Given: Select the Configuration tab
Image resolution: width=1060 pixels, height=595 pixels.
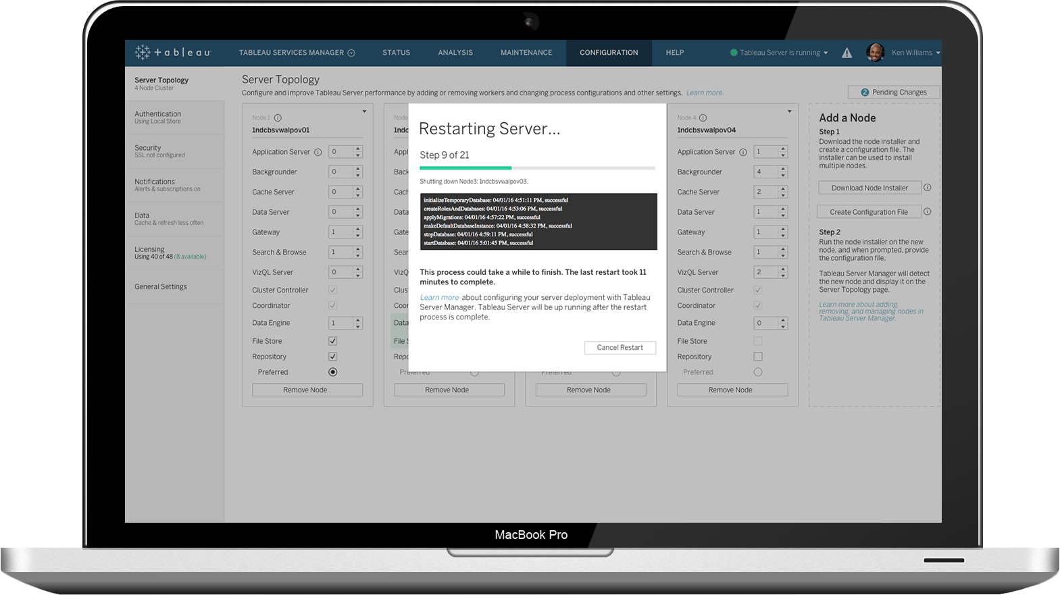Looking at the screenshot, I should pyautogui.click(x=609, y=53).
